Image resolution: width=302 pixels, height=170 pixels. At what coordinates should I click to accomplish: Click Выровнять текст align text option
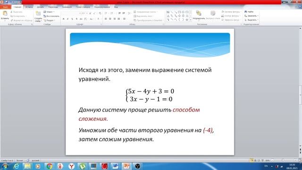point(144,16)
